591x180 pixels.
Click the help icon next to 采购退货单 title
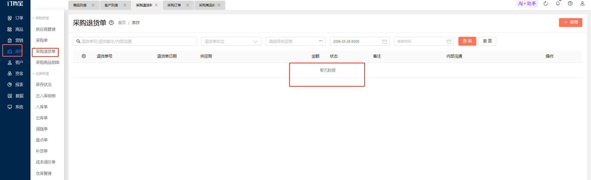point(111,23)
